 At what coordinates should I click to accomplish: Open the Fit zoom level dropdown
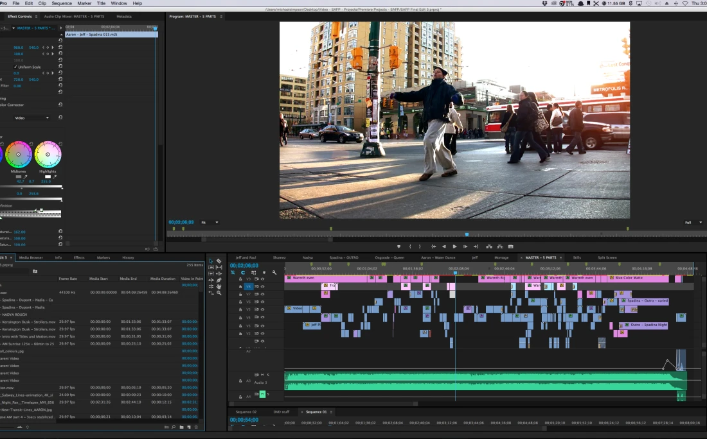click(210, 222)
